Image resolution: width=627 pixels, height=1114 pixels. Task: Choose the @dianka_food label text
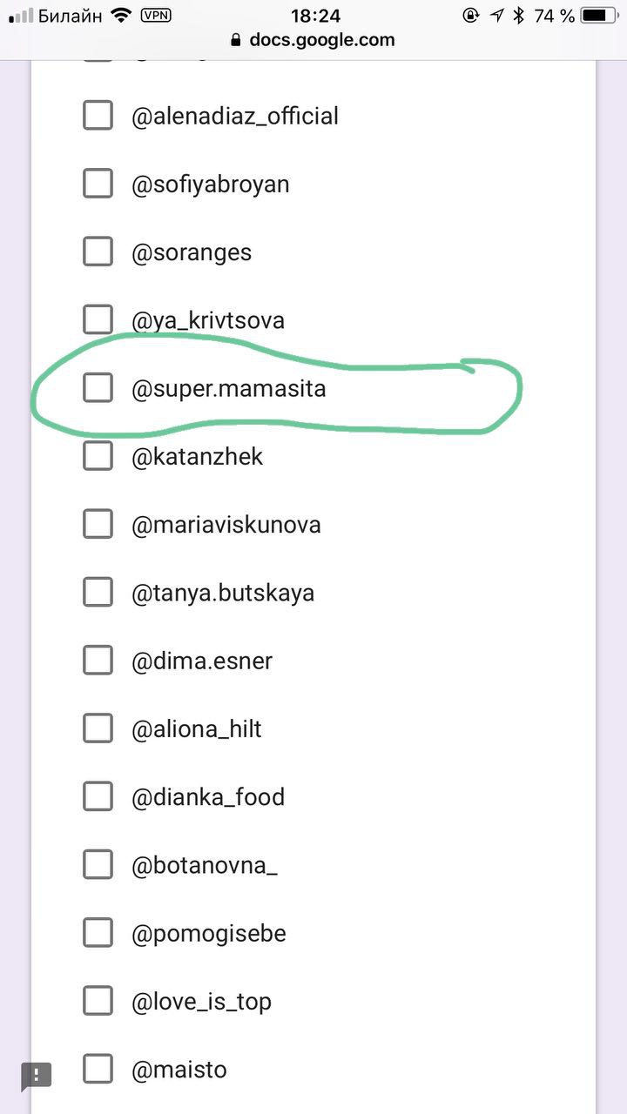coord(208,797)
